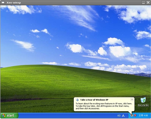Click the IME input mode A icon
This screenshot has width=151, height=119.
(x=123, y=116)
